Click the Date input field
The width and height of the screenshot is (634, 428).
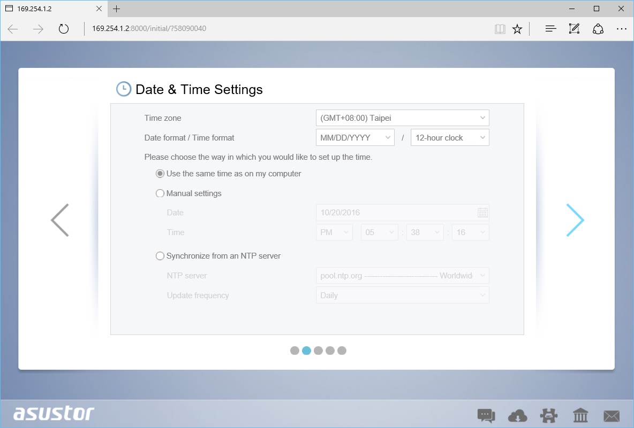[x=402, y=213]
